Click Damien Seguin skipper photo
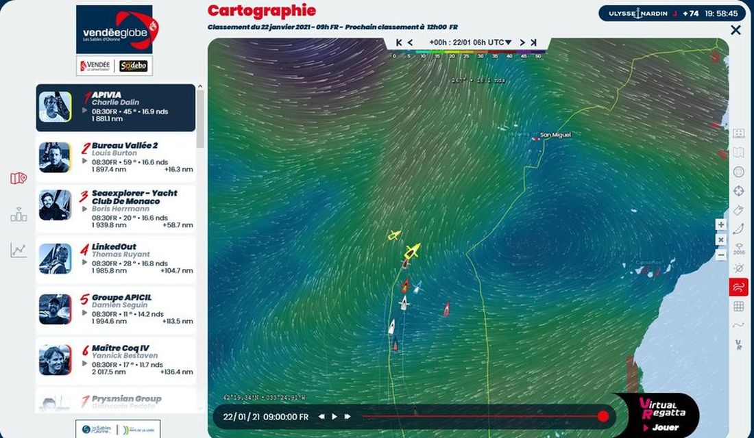This screenshot has height=438, width=754. click(x=55, y=309)
